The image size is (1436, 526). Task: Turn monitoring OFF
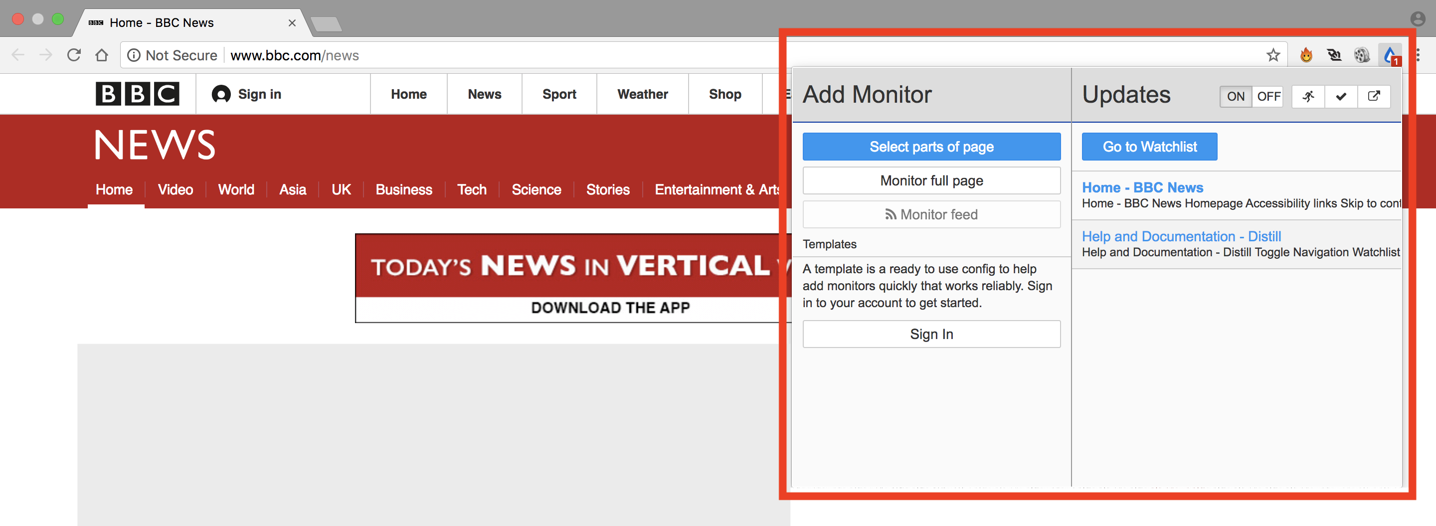coord(1268,96)
